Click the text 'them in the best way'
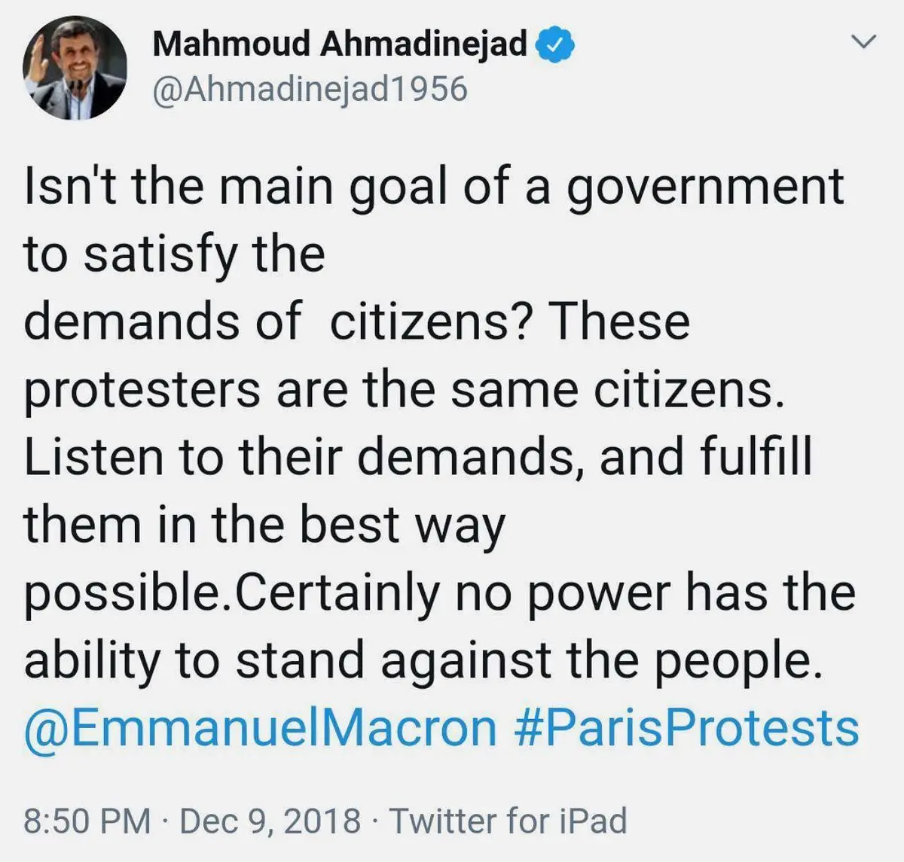The image size is (904, 862). click(x=264, y=525)
